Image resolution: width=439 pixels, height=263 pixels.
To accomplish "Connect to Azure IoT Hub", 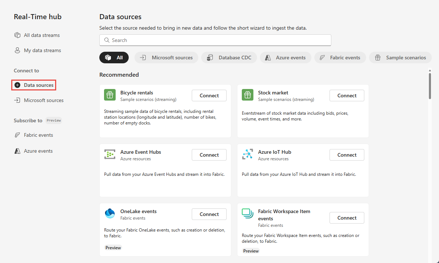I will [347, 155].
